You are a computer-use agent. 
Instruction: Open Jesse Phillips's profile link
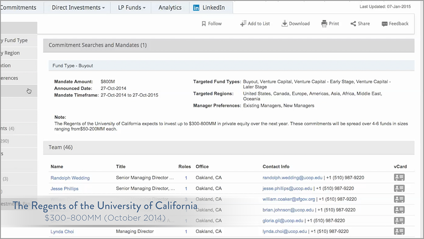(64, 188)
